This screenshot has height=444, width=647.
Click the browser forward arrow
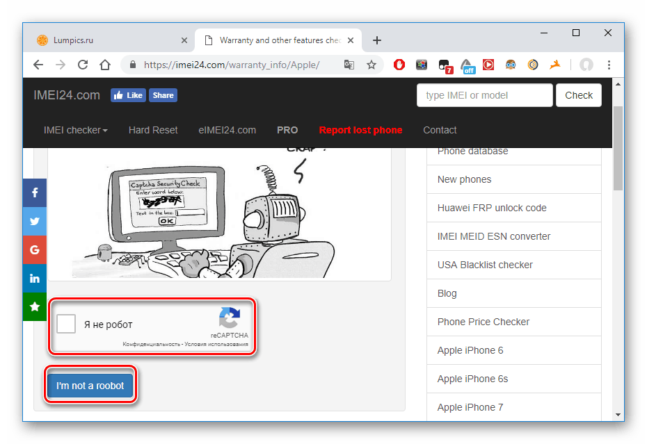click(x=61, y=65)
